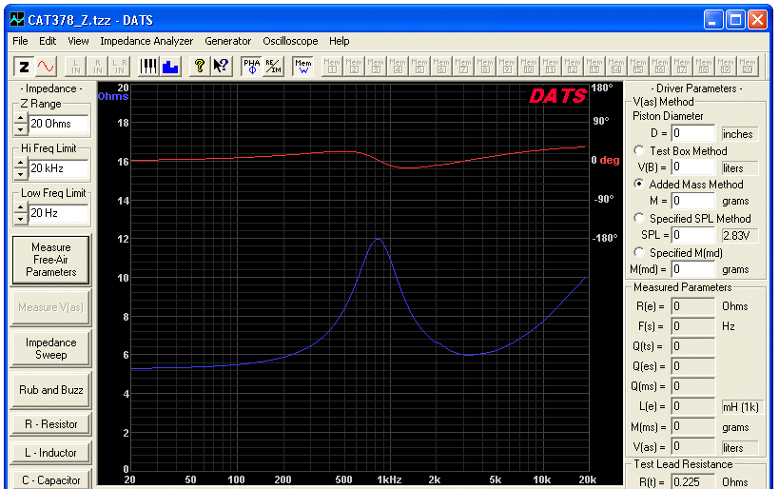Screen dimensions: 779x489
Task: Open help with the yellow question mark icon
Action: (x=200, y=66)
